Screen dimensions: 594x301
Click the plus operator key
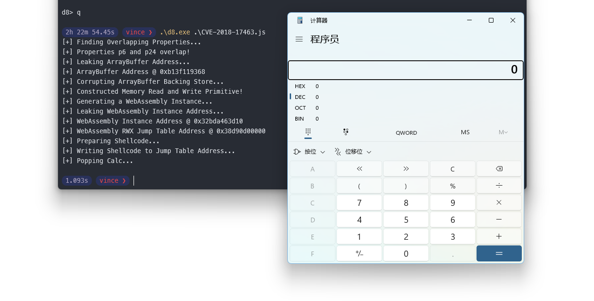[499, 236]
